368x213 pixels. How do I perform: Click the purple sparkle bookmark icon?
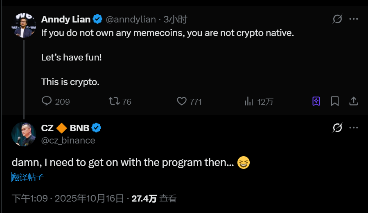click(316, 101)
